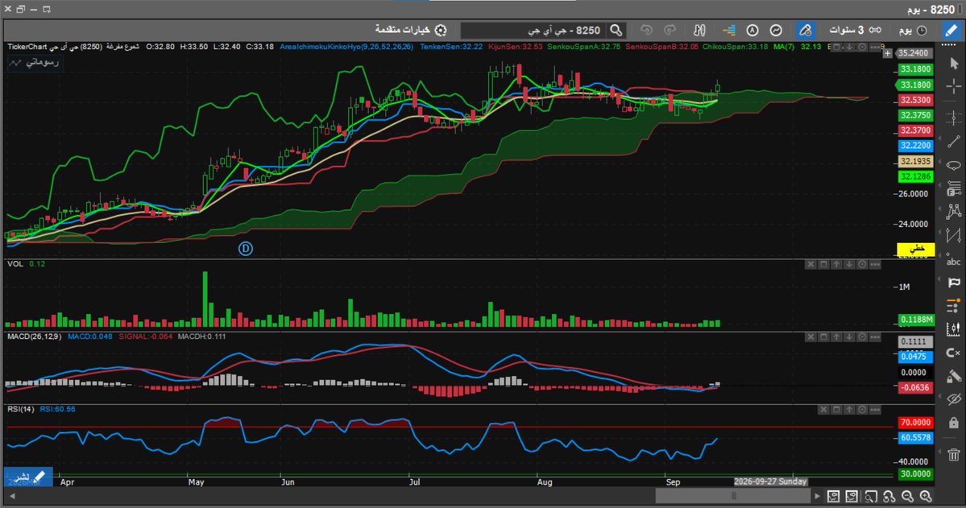Click the symbol search field 8250
This screenshot has height=508, width=966.
(x=533, y=30)
